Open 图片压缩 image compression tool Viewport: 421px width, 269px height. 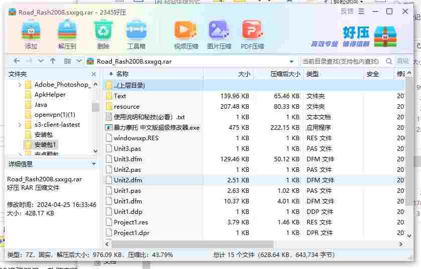[219, 34]
